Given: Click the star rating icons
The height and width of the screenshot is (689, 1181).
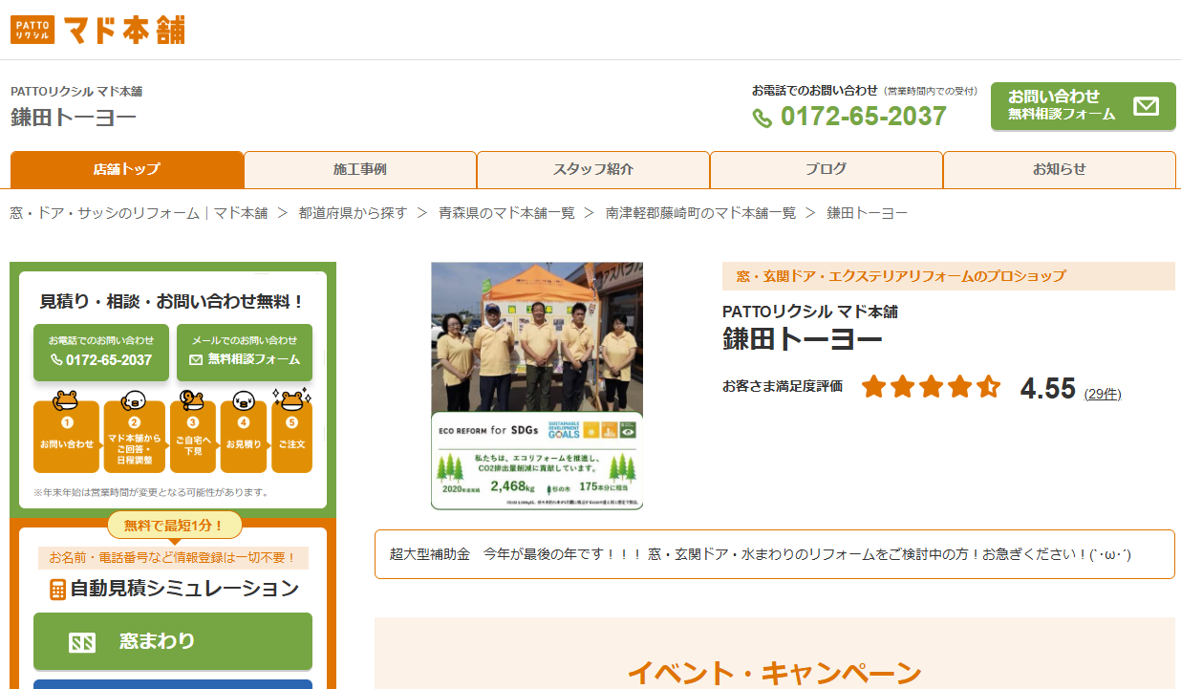Looking at the screenshot, I should [931, 387].
